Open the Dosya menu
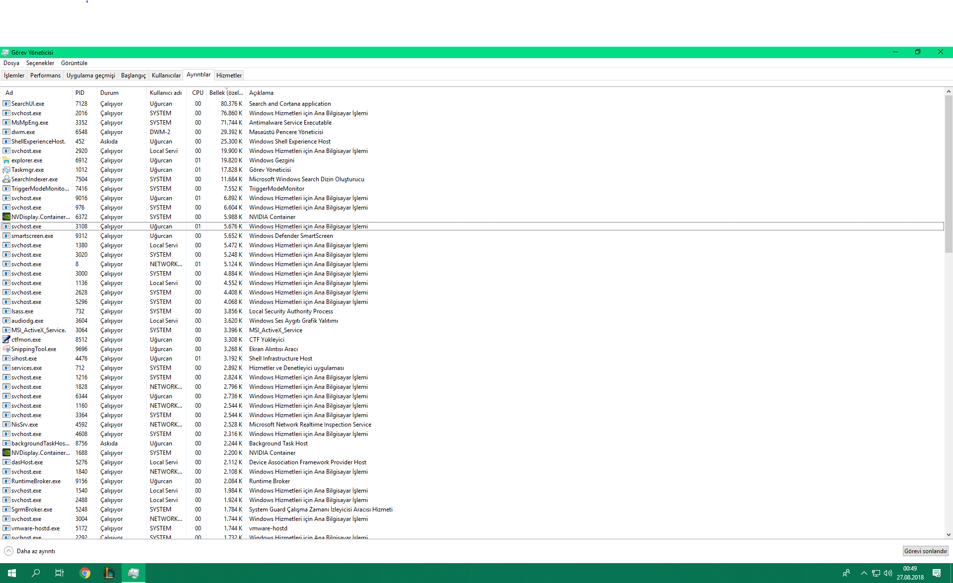Screen dimensions: 953x583 coord(11,63)
